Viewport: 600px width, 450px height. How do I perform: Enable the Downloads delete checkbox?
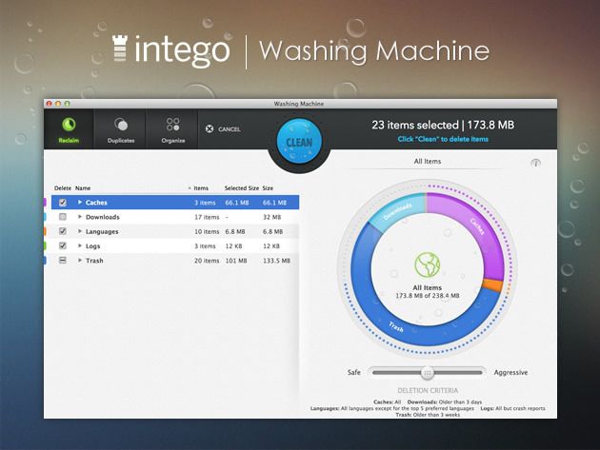pyautogui.click(x=63, y=217)
